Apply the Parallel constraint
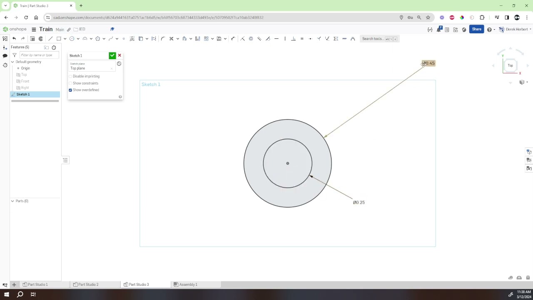This screenshot has width=533, height=300. click(259, 39)
